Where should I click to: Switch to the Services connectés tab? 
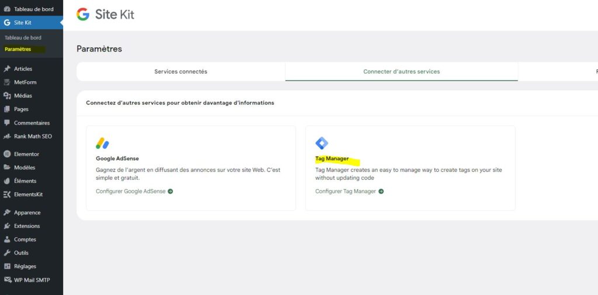tap(180, 72)
